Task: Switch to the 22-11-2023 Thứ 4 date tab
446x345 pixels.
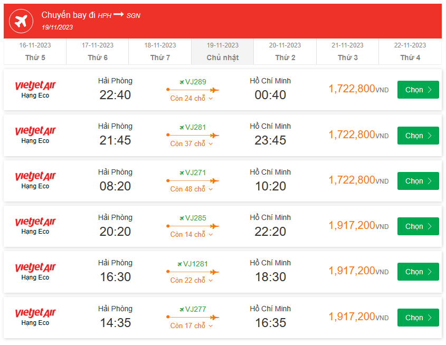Action: pos(410,52)
